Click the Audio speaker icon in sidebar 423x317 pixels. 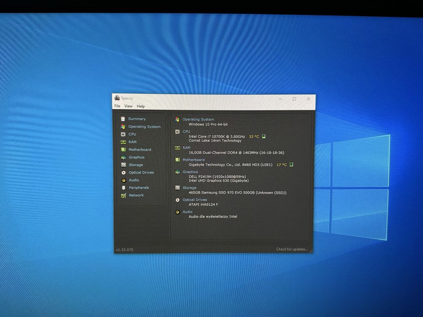click(124, 180)
